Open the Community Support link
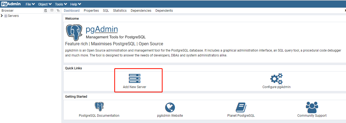This screenshot has width=346, height=123. click(312, 116)
